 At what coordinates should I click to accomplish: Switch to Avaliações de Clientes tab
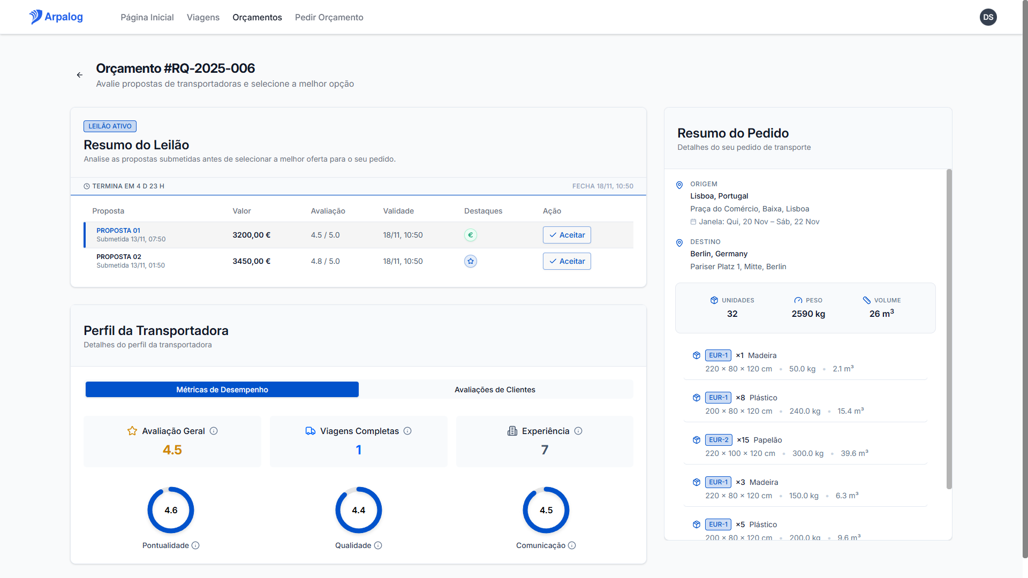pyautogui.click(x=495, y=390)
